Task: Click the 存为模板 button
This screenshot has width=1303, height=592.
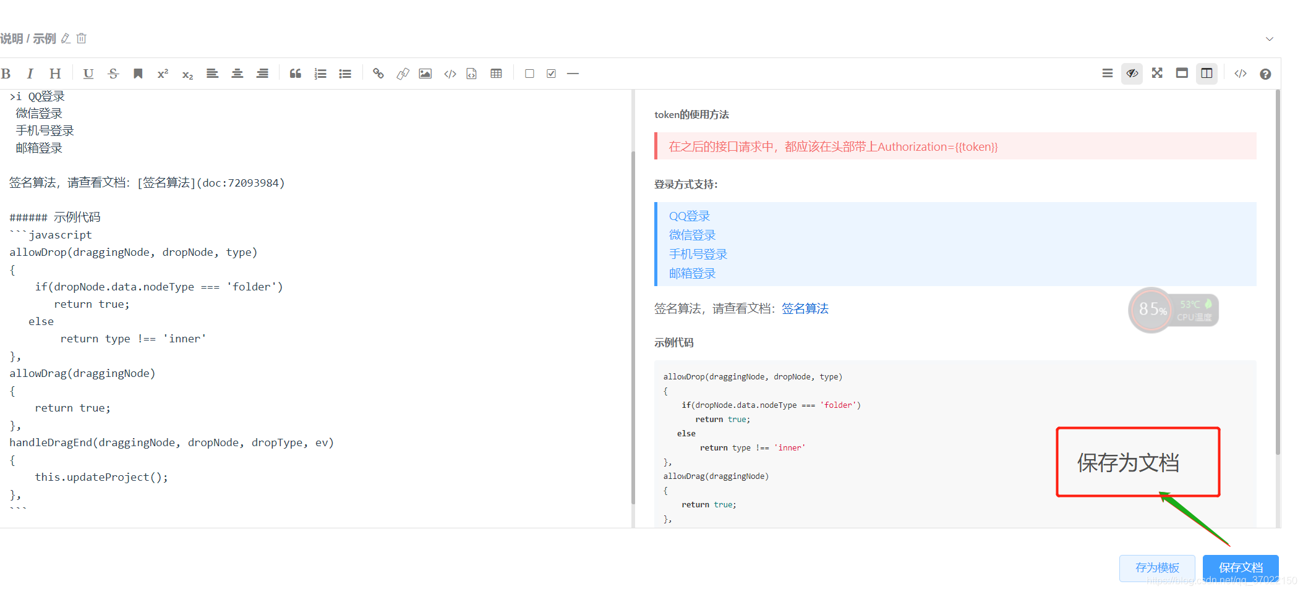Action: (1157, 567)
